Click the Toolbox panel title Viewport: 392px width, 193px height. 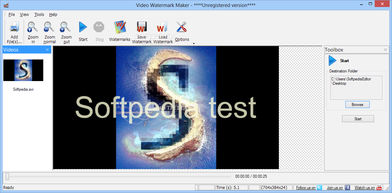(x=334, y=50)
